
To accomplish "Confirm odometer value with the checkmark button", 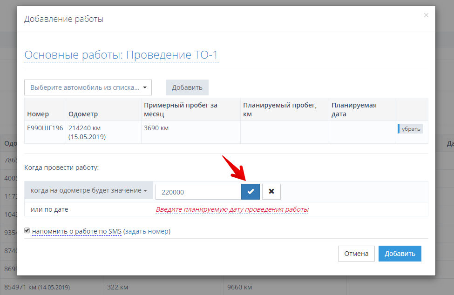I will click(251, 191).
